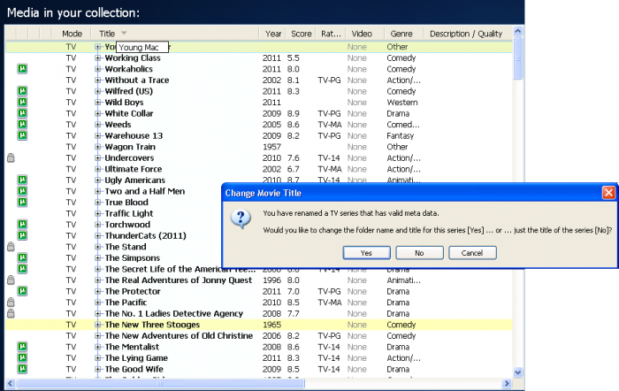Expand the Working Class series

pos(97,58)
